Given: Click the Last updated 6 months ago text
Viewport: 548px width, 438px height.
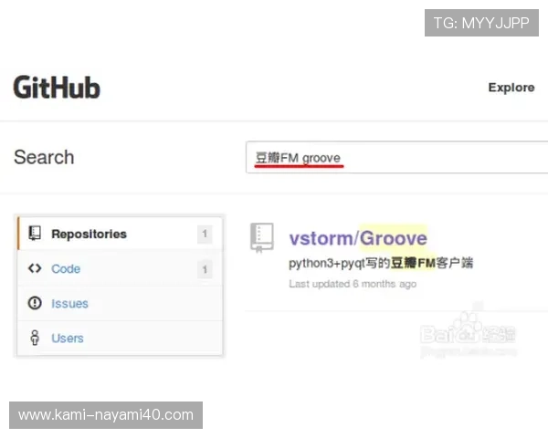Looking at the screenshot, I should pyautogui.click(x=353, y=284).
